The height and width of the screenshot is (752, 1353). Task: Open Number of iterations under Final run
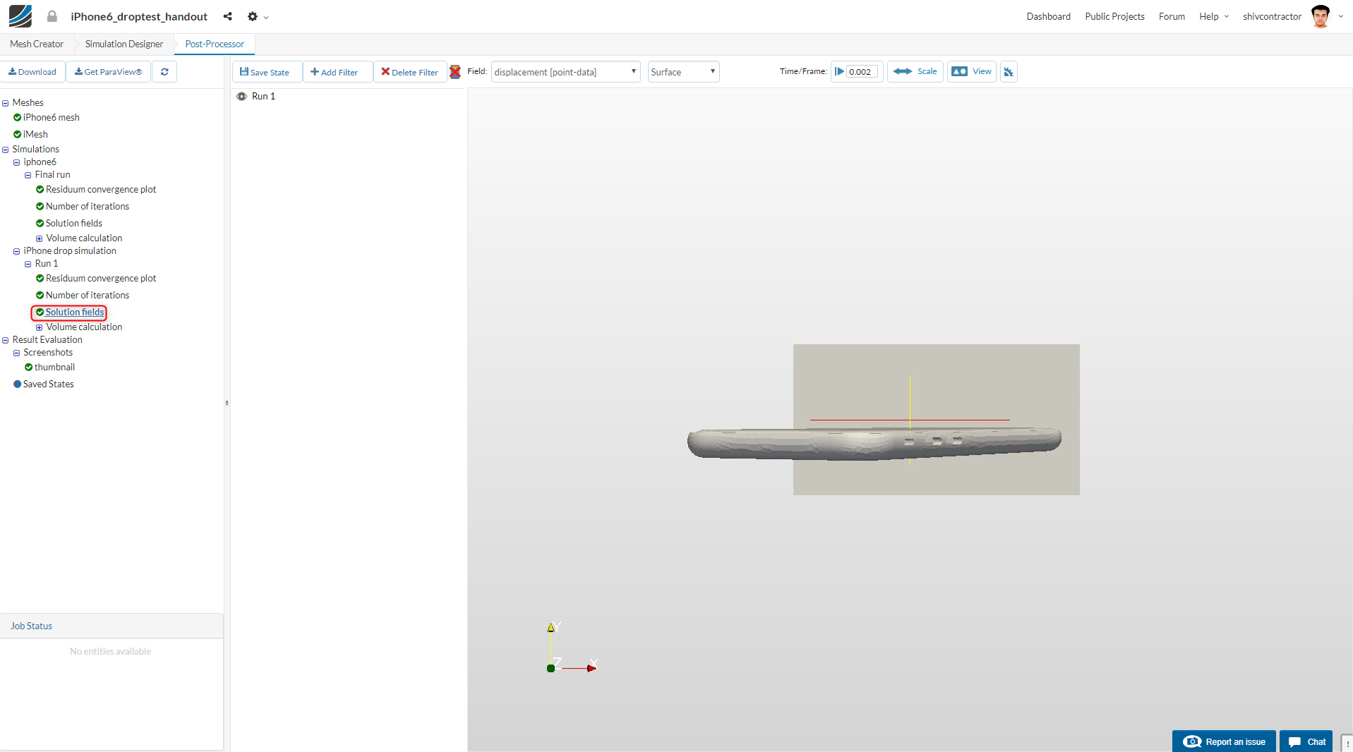click(x=88, y=207)
